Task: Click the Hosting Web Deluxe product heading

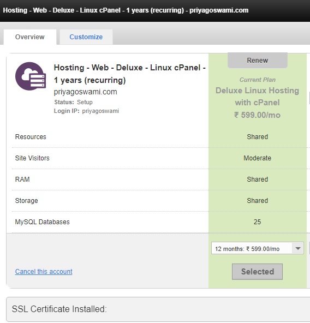Action: 130,74
